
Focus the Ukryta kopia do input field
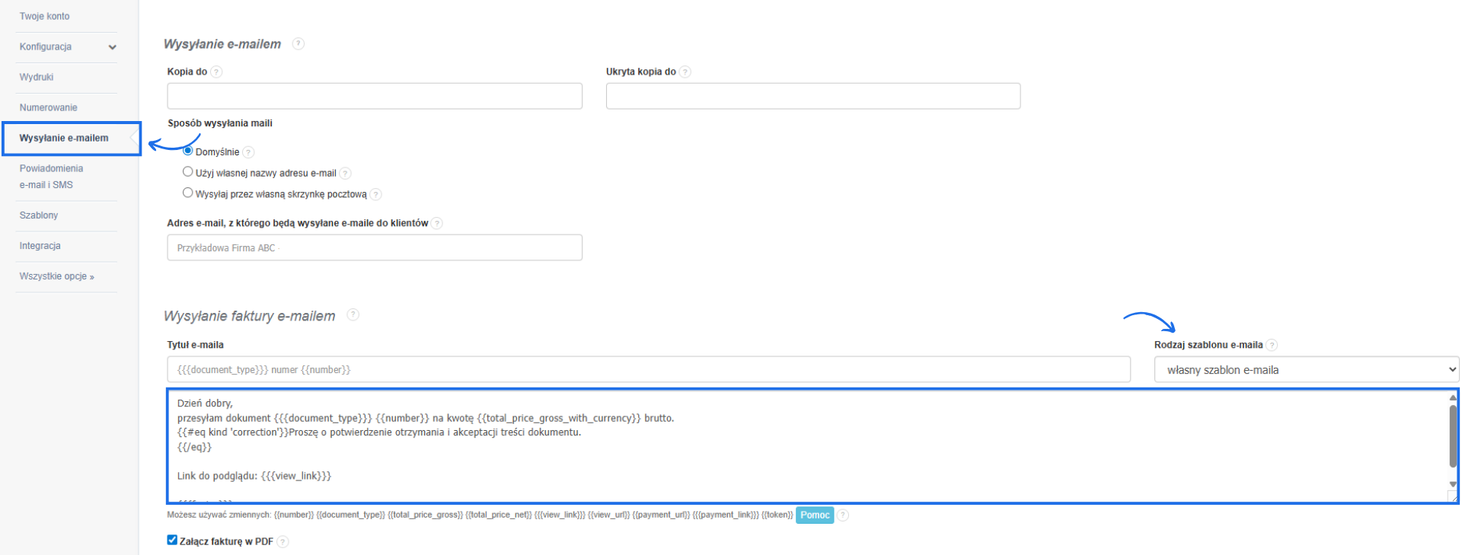(x=813, y=96)
